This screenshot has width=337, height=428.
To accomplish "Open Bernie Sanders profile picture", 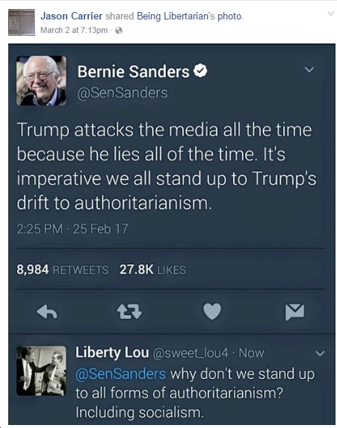I will pyautogui.click(x=41, y=81).
